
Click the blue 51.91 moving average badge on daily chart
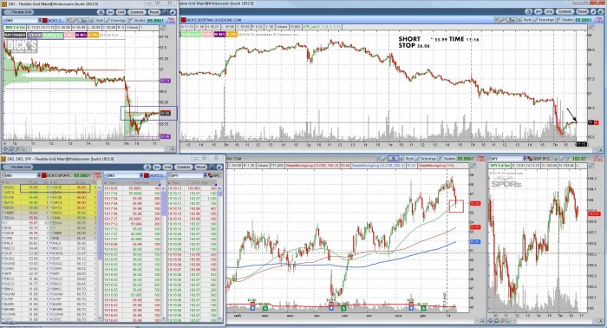[475, 241]
